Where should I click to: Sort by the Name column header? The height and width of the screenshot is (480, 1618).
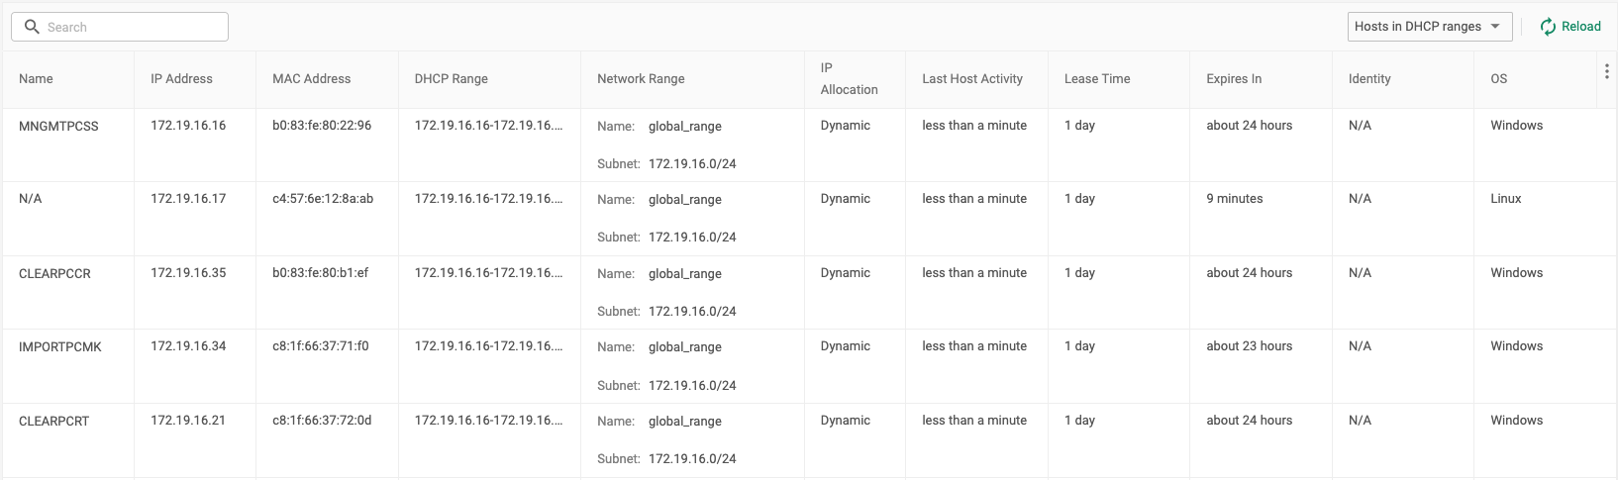pyautogui.click(x=36, y=79)
